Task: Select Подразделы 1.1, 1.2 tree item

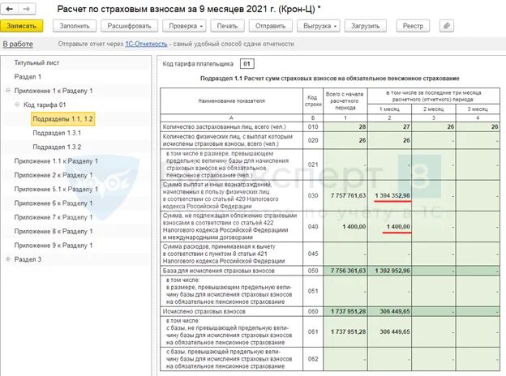Action: 63,118
